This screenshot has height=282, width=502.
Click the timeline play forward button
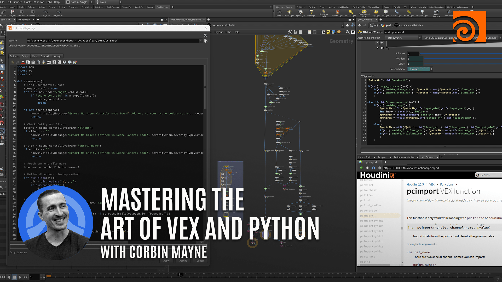[x=20, y=277]
